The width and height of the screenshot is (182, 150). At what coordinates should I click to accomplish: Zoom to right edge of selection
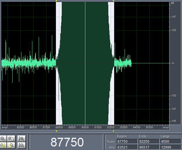pos(11,145)
